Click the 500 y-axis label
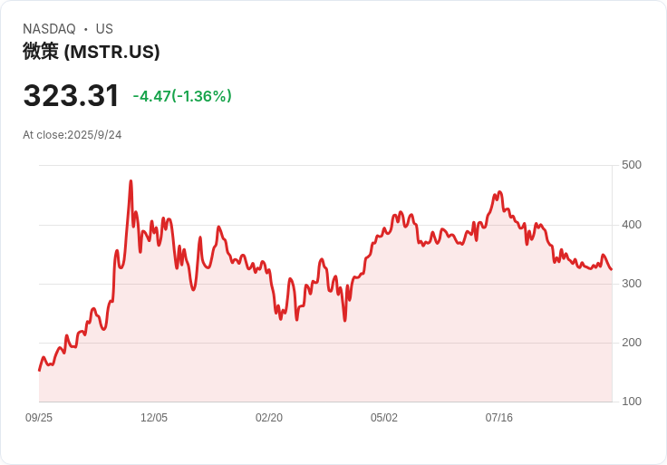 click(x=632, y=165)
